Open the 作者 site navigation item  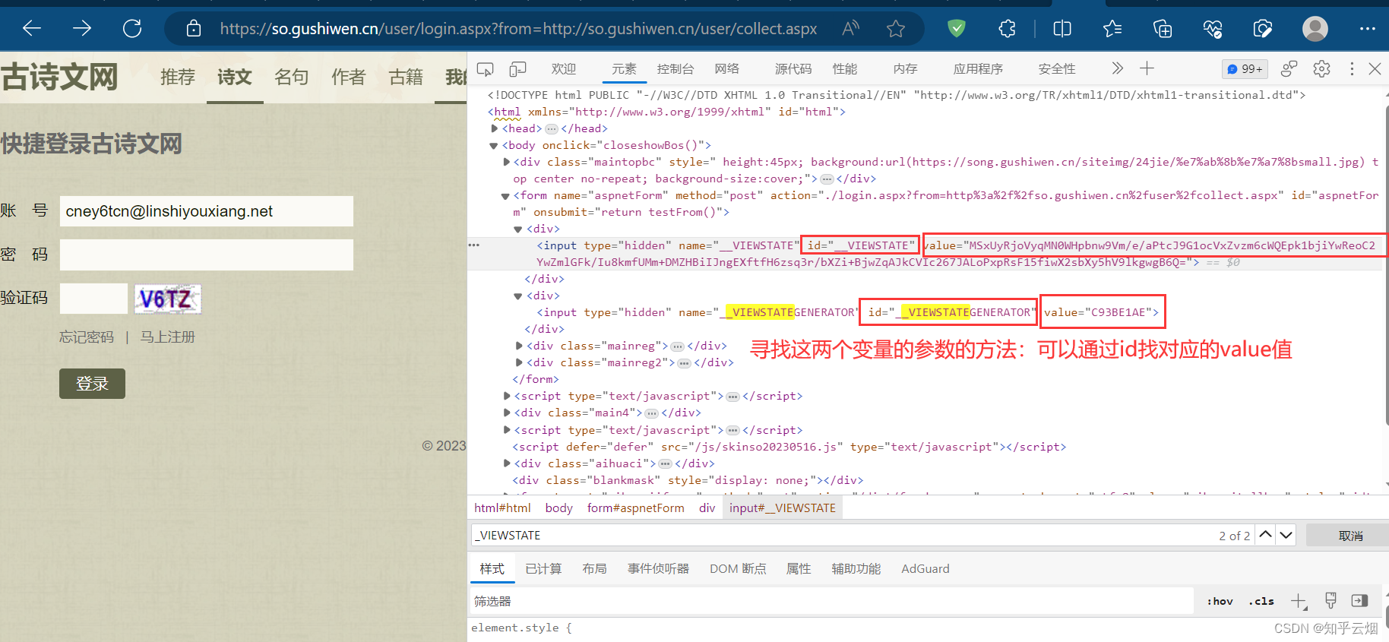(x=349, y=77)
